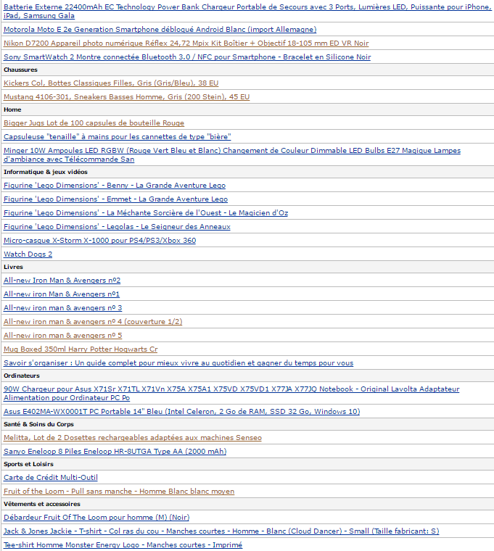
Task: Select the Chaussures category header
Action: tap(20, 70)
